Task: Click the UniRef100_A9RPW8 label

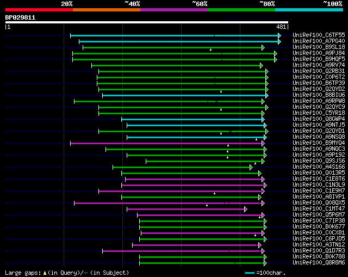Action: (x=319, y=101)
